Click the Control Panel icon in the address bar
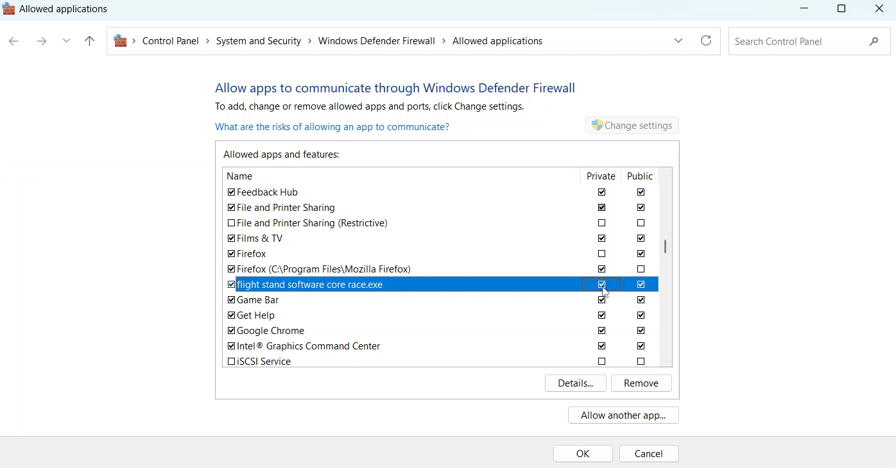 click(x=120, y=41)
